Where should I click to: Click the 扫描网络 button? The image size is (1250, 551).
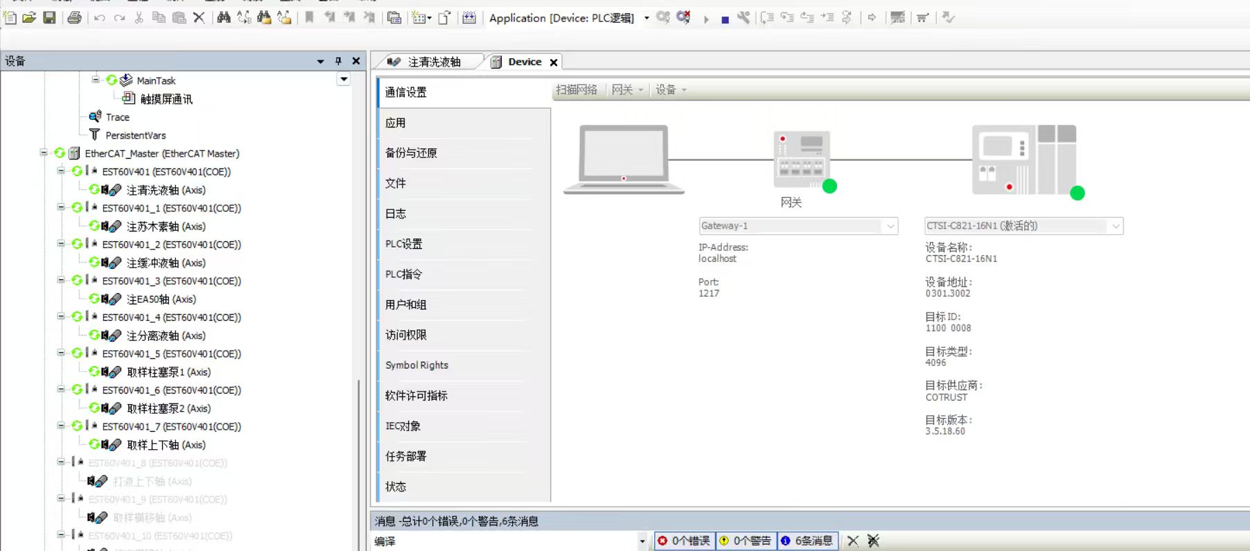(576, 89)
